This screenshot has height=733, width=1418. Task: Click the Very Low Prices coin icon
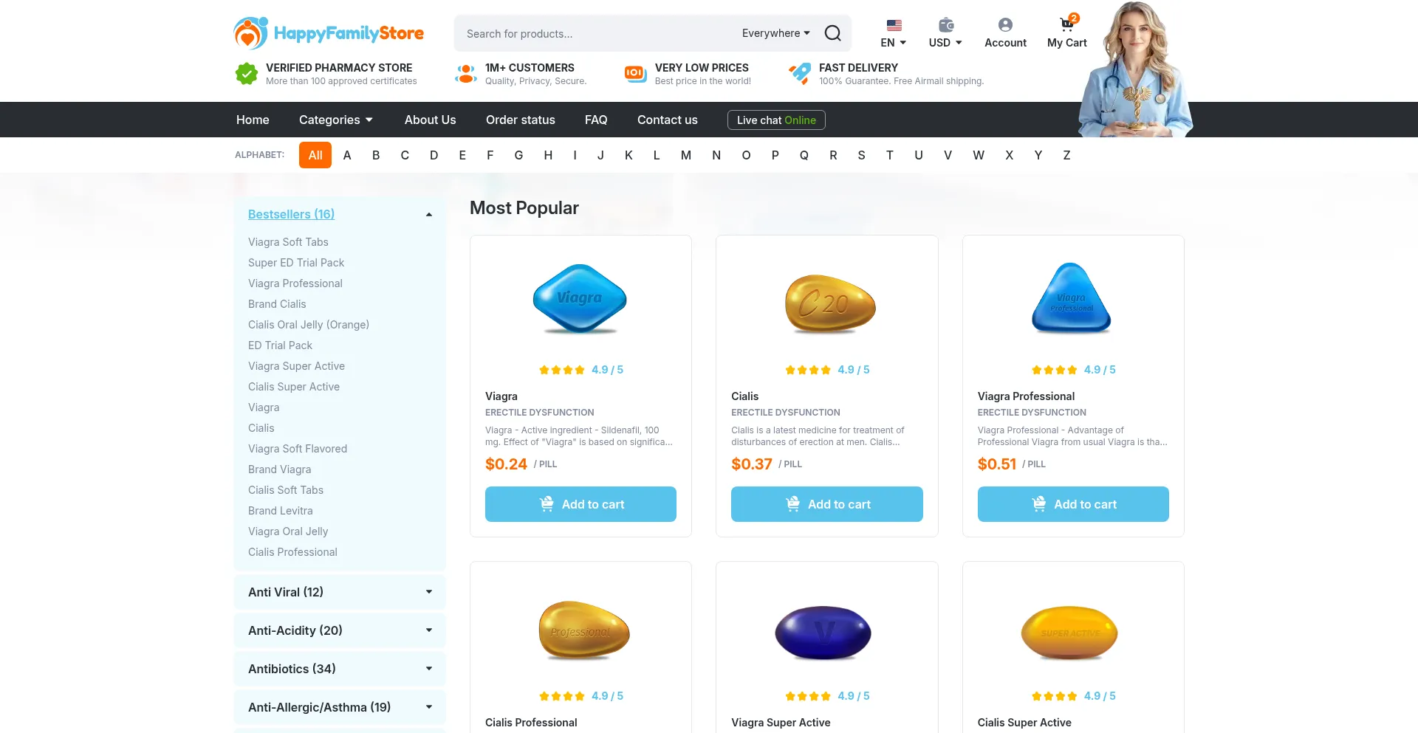coord(634,73)
